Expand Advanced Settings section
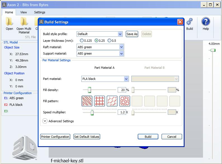 (x=45, y=121)
